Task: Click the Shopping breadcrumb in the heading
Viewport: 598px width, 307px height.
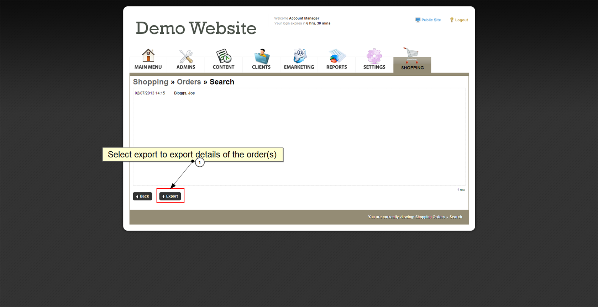Action: [x=151, y=82]
